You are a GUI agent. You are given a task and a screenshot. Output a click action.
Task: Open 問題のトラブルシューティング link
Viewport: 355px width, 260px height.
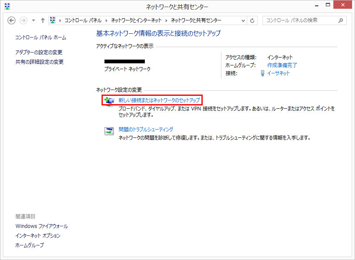tap(146, 130)
